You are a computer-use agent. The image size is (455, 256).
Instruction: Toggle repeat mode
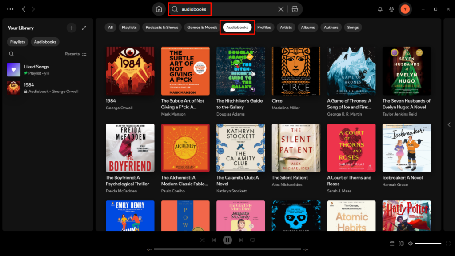click(x=252, y=240)
